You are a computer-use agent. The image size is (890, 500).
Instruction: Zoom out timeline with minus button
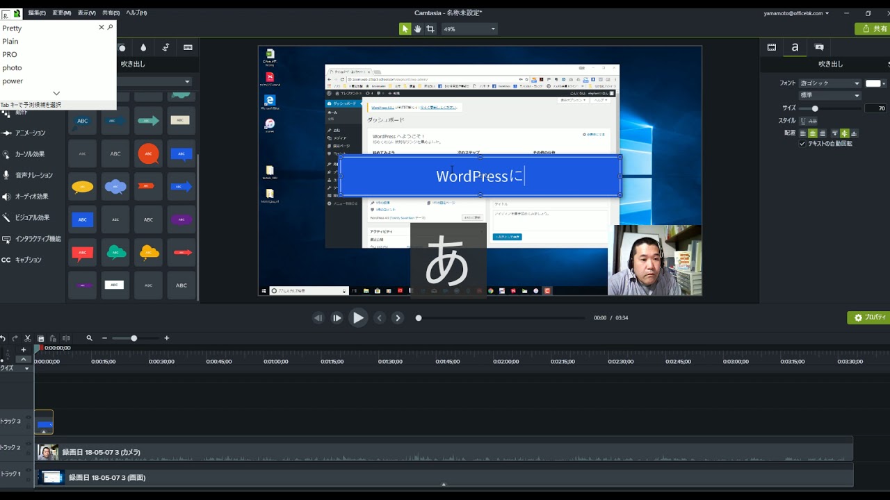[105, 338]
